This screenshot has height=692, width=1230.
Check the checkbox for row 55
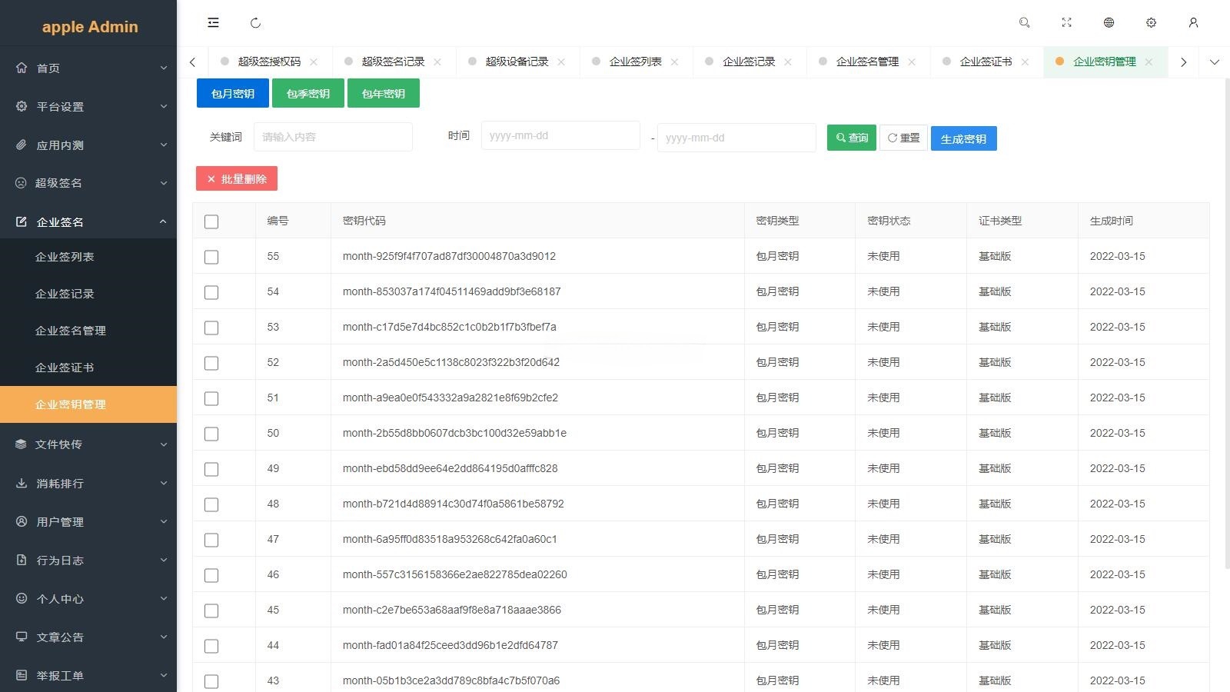211,257
